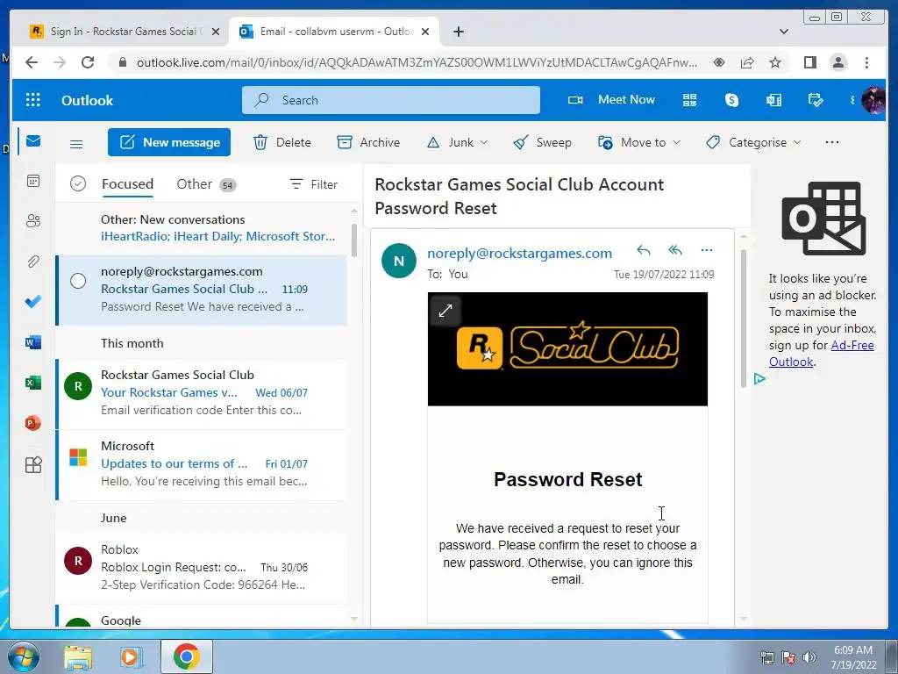Expand the Social Club banner image
This screenshot has width=898, height=674.
445,311
